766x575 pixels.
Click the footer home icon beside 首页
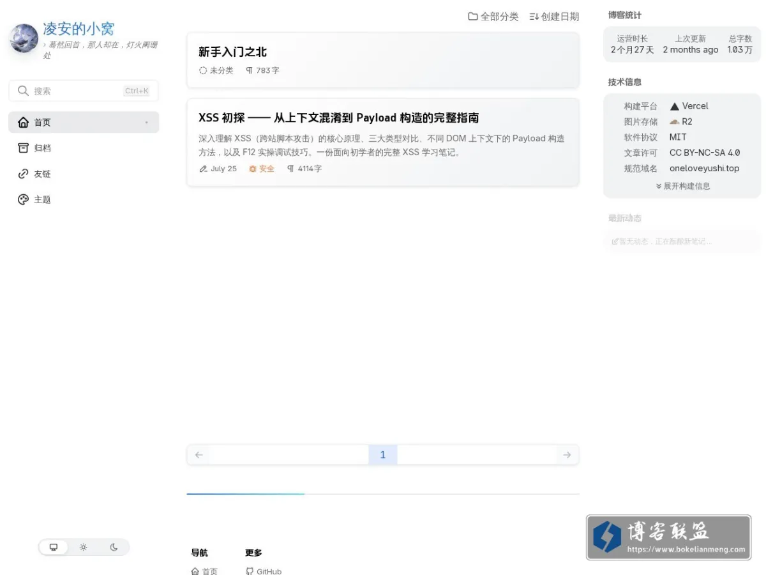click(195, 572)
